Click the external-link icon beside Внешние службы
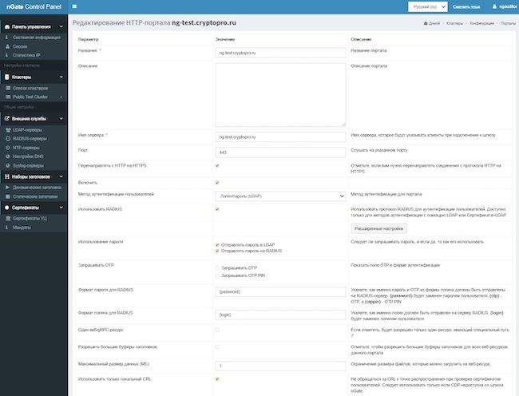Image resolution: width=519 pixels, height=396 pixels. click(x=7, y=118)
